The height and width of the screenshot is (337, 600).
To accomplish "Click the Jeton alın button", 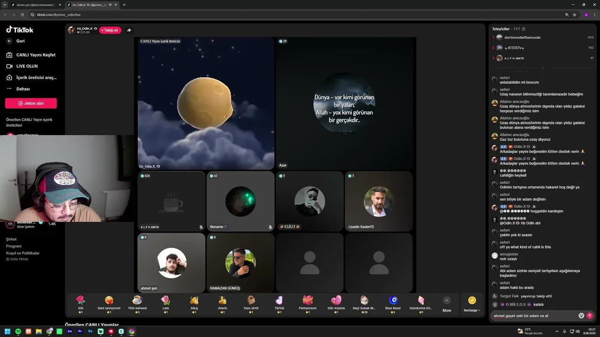I will pyautogui.click(x=31, y=103).
